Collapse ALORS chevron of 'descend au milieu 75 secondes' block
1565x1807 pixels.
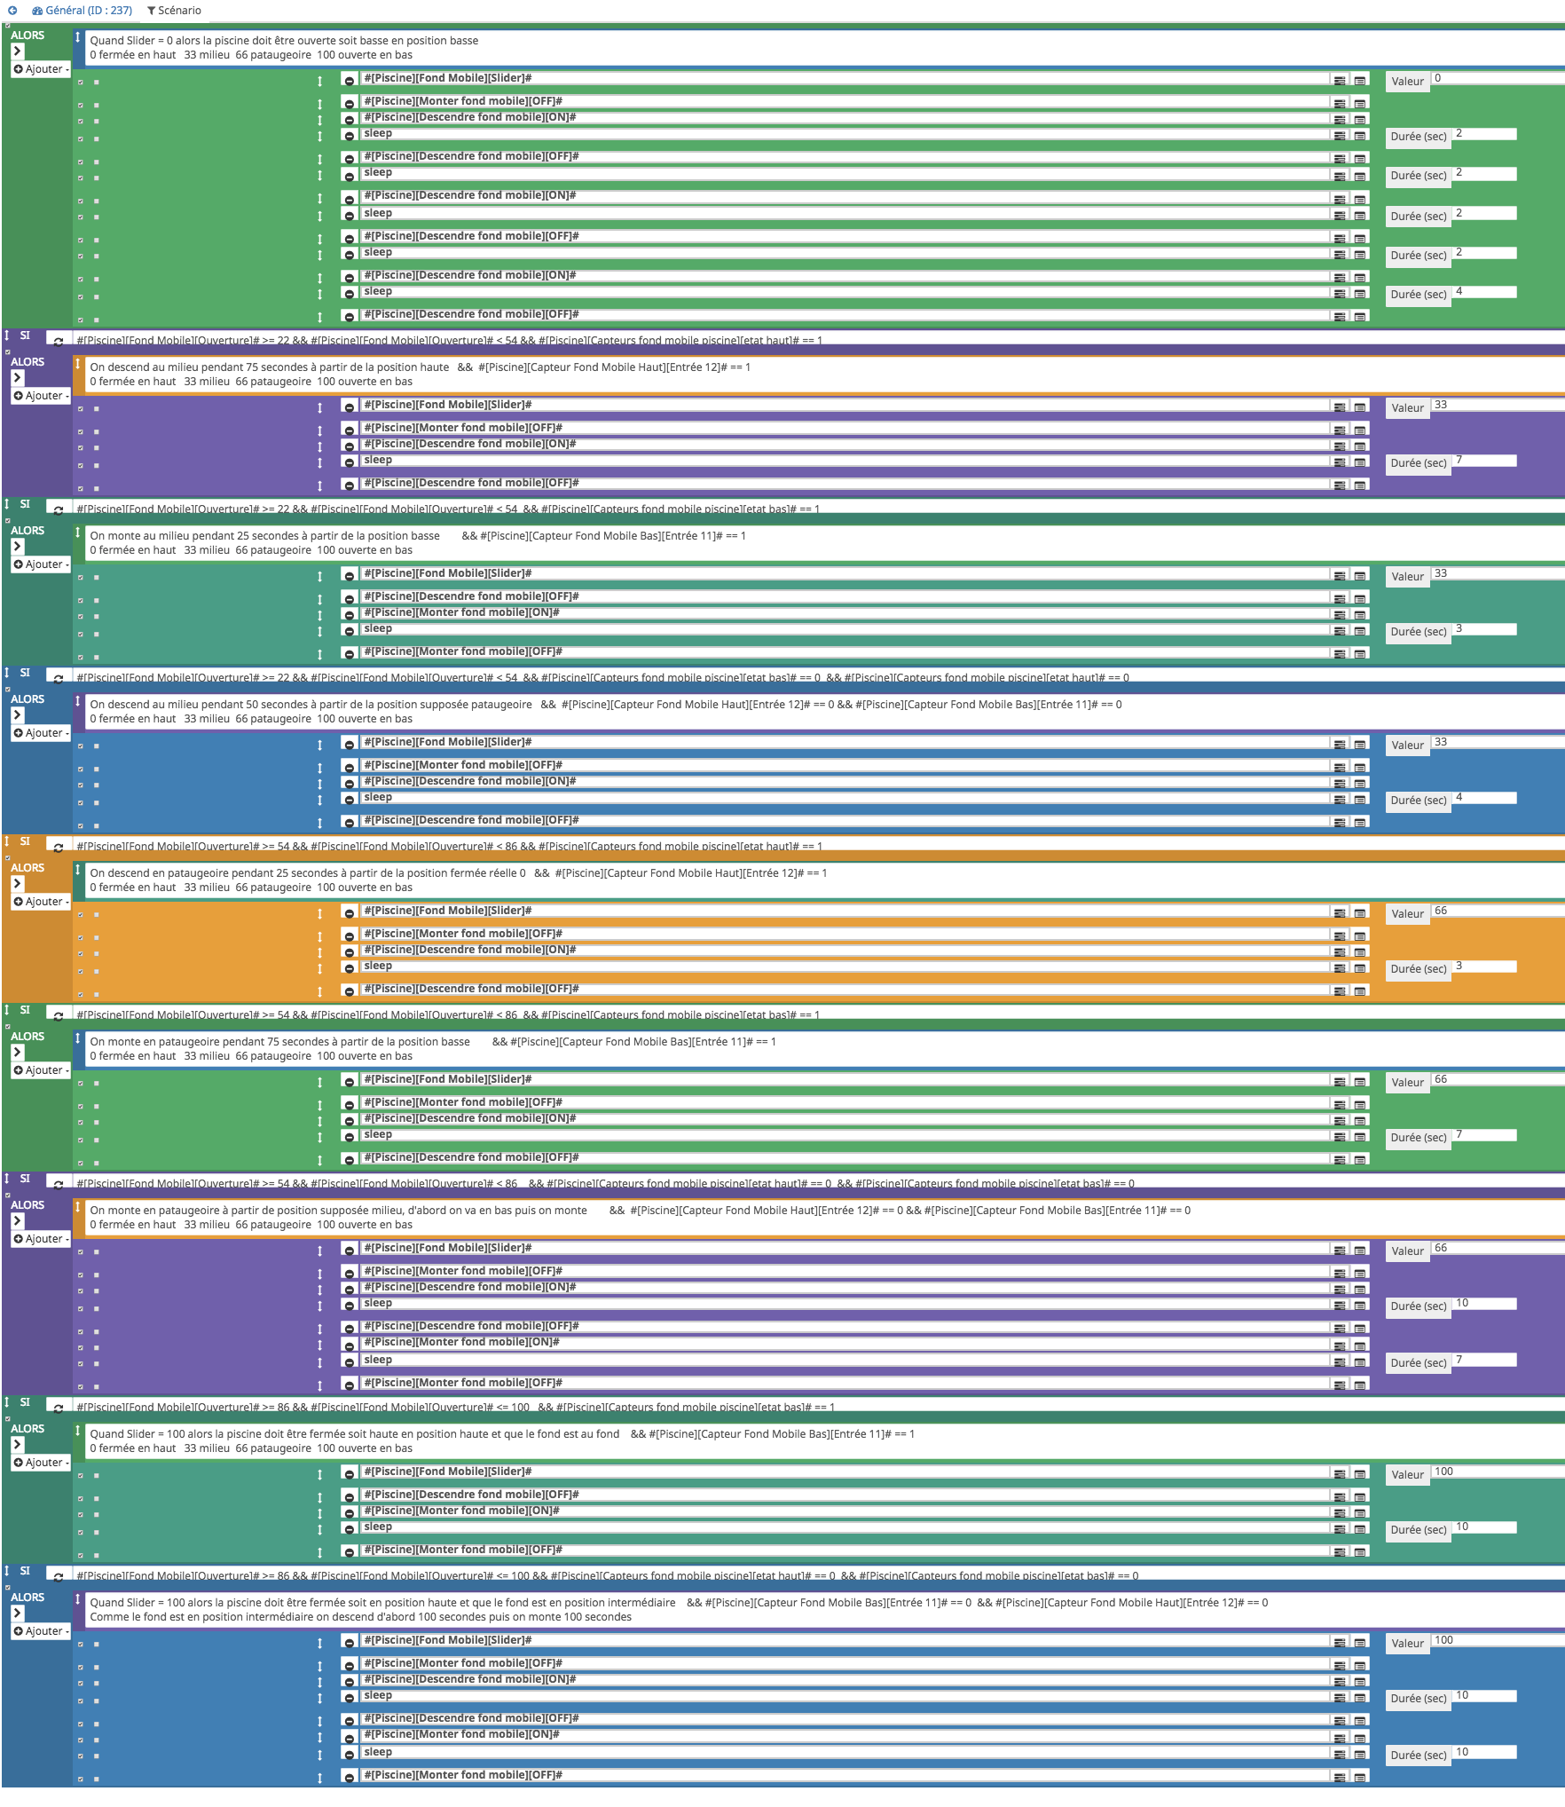click(x=17, y=378)
